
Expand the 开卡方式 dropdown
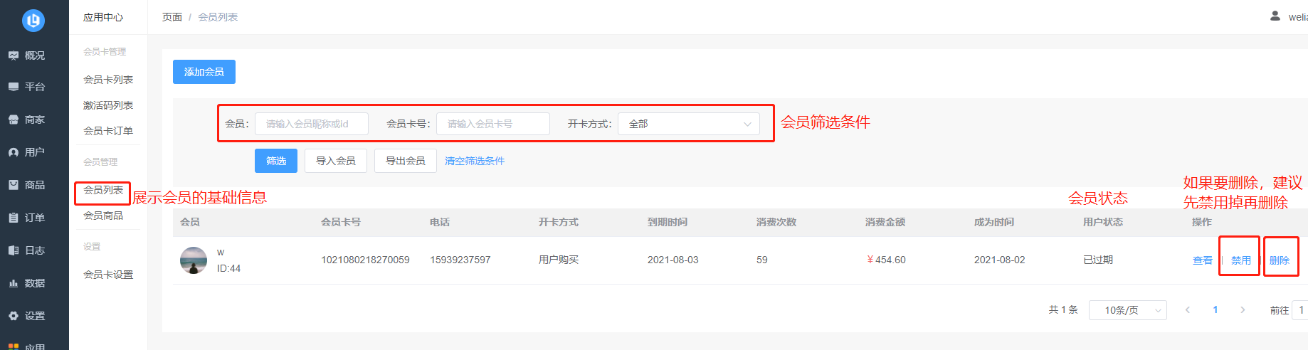688,124
